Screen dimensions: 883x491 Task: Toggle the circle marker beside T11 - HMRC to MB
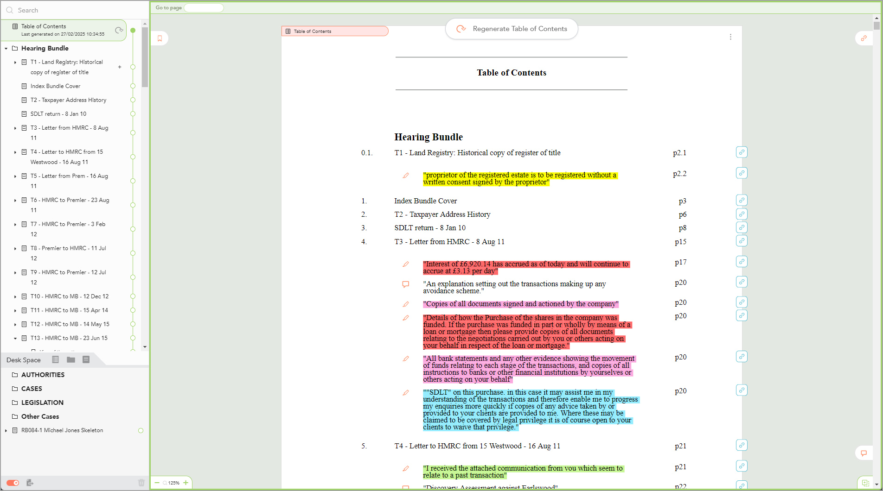pyautogui.click(x=133, y=310)
